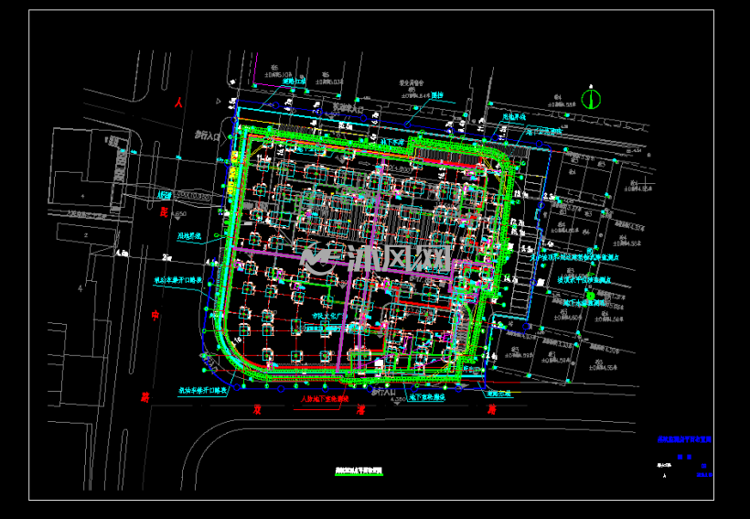
Task: Select the red 双 road character
Action: coord(257,409)
